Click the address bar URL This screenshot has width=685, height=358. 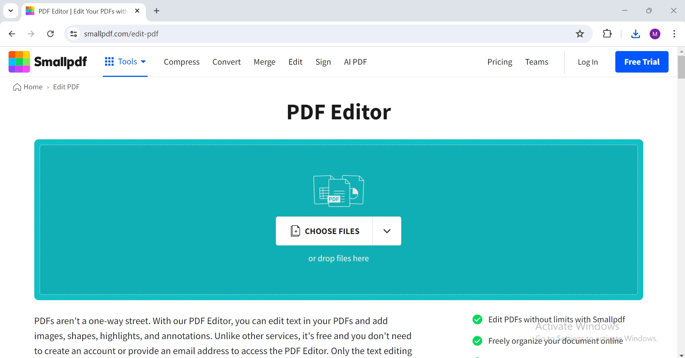121,34
